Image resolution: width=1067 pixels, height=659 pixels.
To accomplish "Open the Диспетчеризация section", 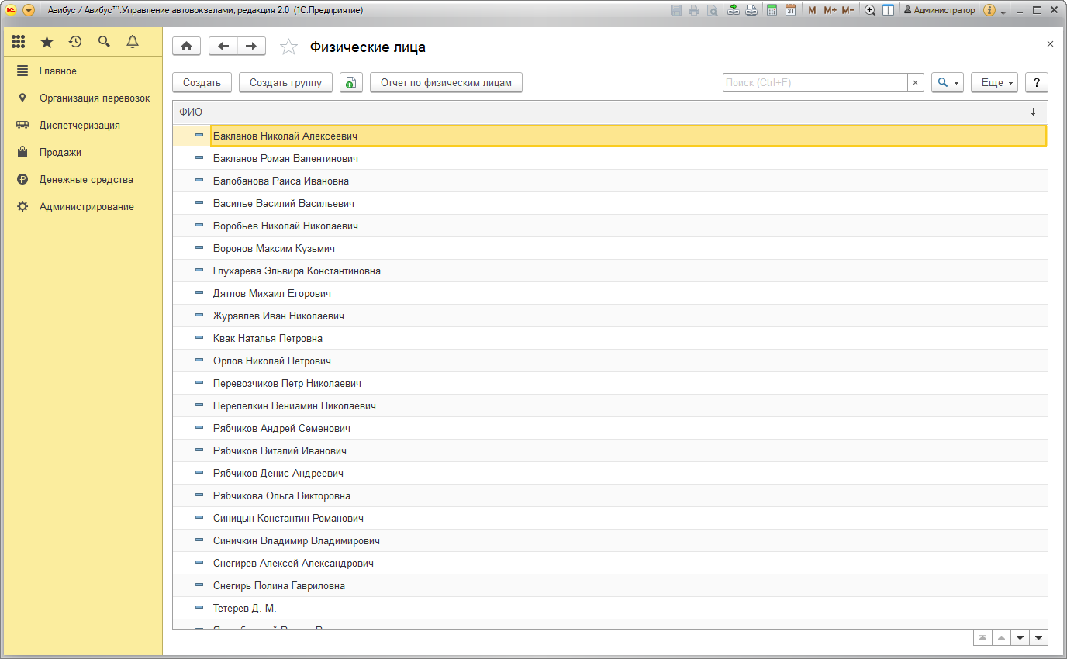I will pyautogui.click(x=79, y=126).
